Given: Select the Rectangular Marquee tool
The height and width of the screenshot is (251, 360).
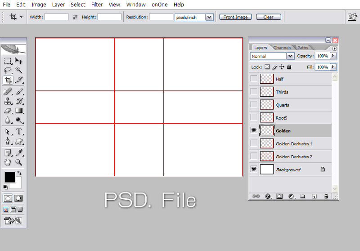Looking at the screenshot, I should [x=8, y=61].
